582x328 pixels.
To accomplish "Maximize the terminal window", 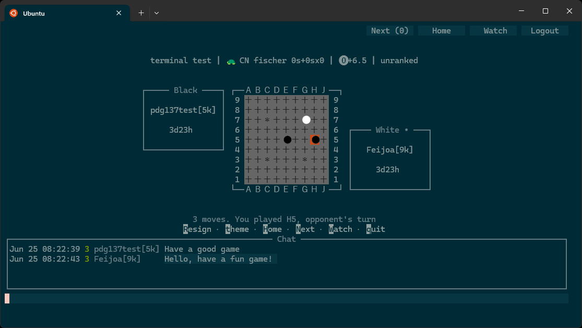I will (545, 11).
